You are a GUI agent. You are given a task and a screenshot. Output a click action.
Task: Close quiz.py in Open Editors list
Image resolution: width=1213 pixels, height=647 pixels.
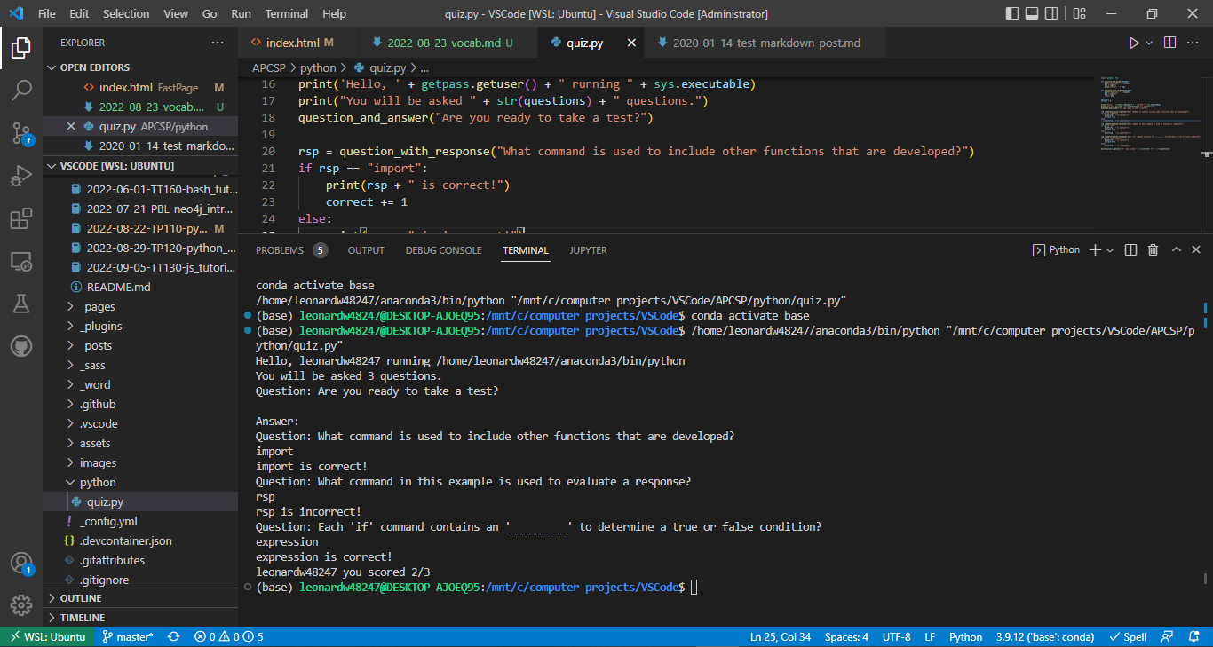tap(71, 126)
